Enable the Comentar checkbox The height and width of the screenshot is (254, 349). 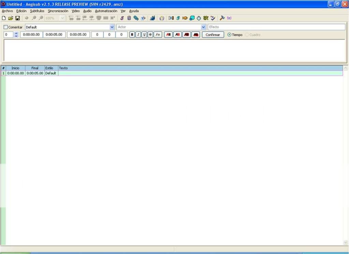[6, 27]
